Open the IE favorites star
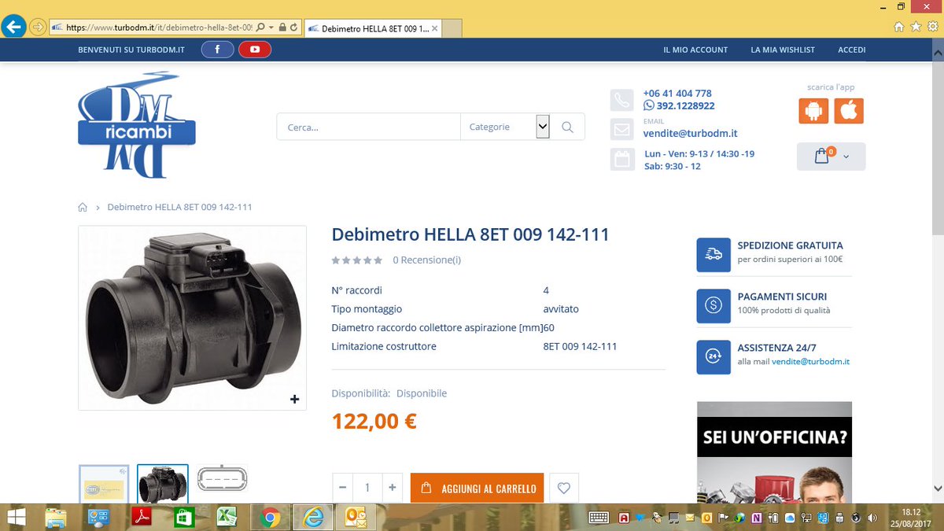The width and height of the screenshot is (944, 531). (916, 27)
